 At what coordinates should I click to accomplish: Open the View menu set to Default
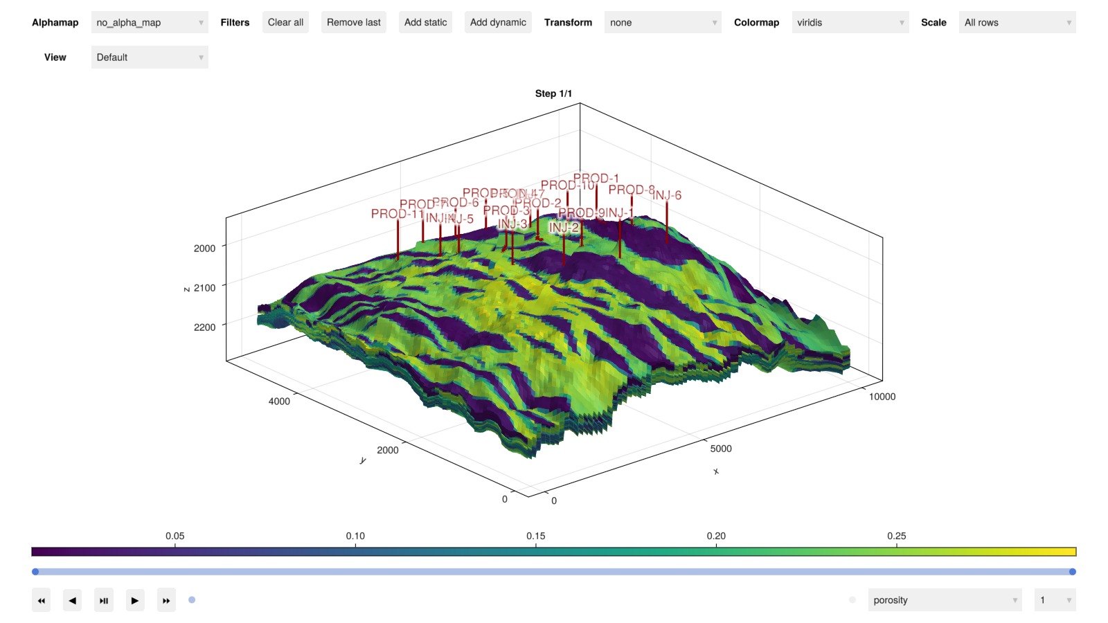click(x=150, y=57)
